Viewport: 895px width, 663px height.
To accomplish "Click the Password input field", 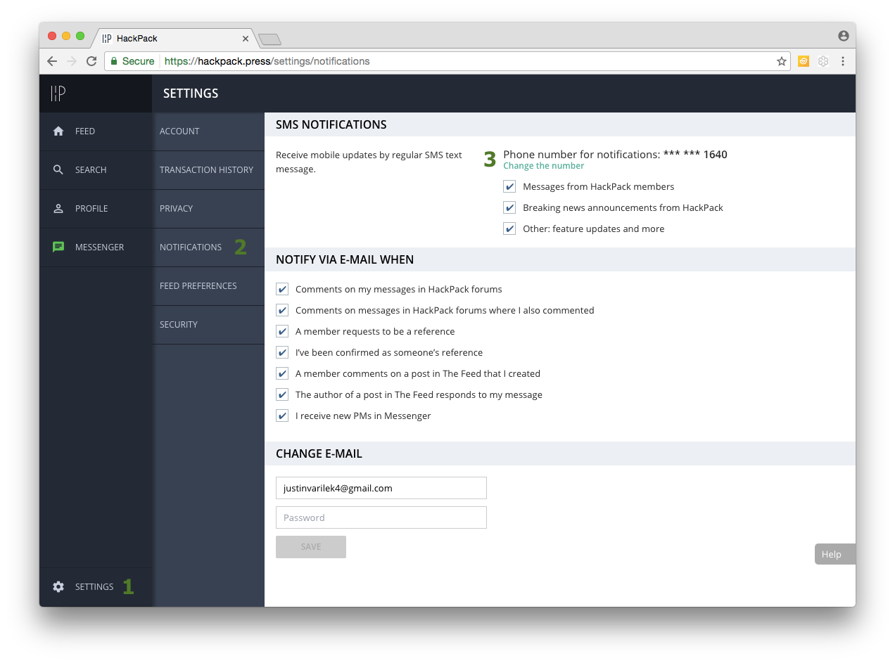I will point(381,517).
